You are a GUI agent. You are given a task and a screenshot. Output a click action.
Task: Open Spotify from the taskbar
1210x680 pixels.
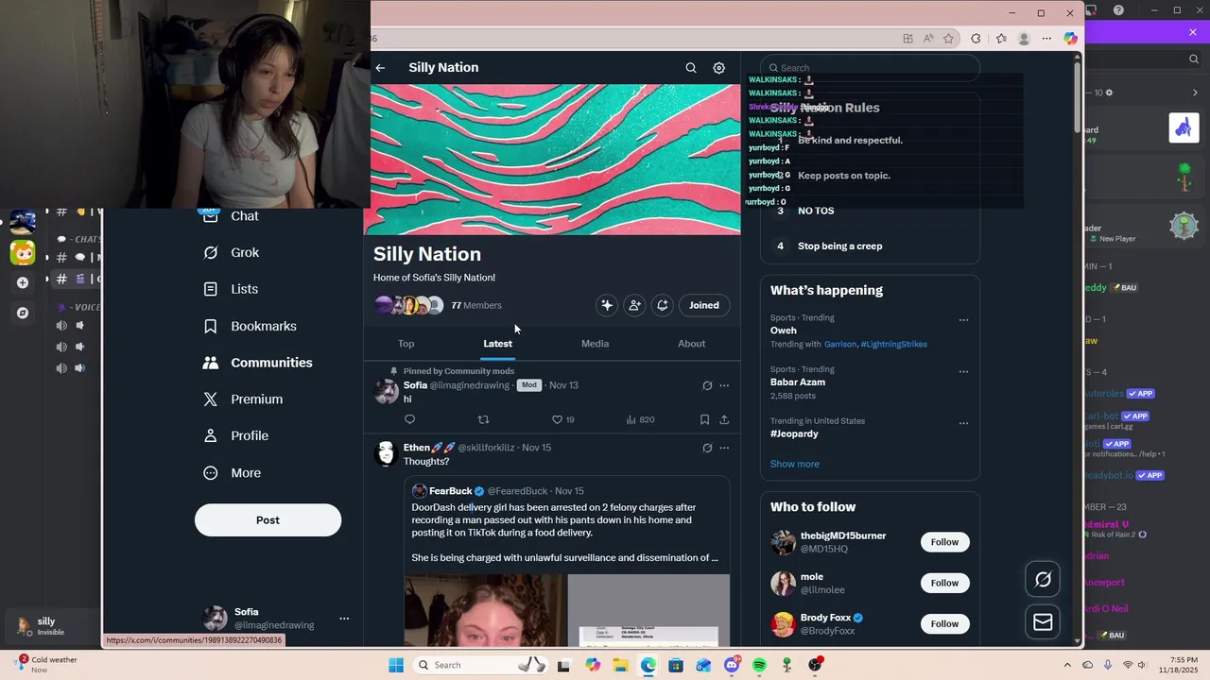[759, 665]
